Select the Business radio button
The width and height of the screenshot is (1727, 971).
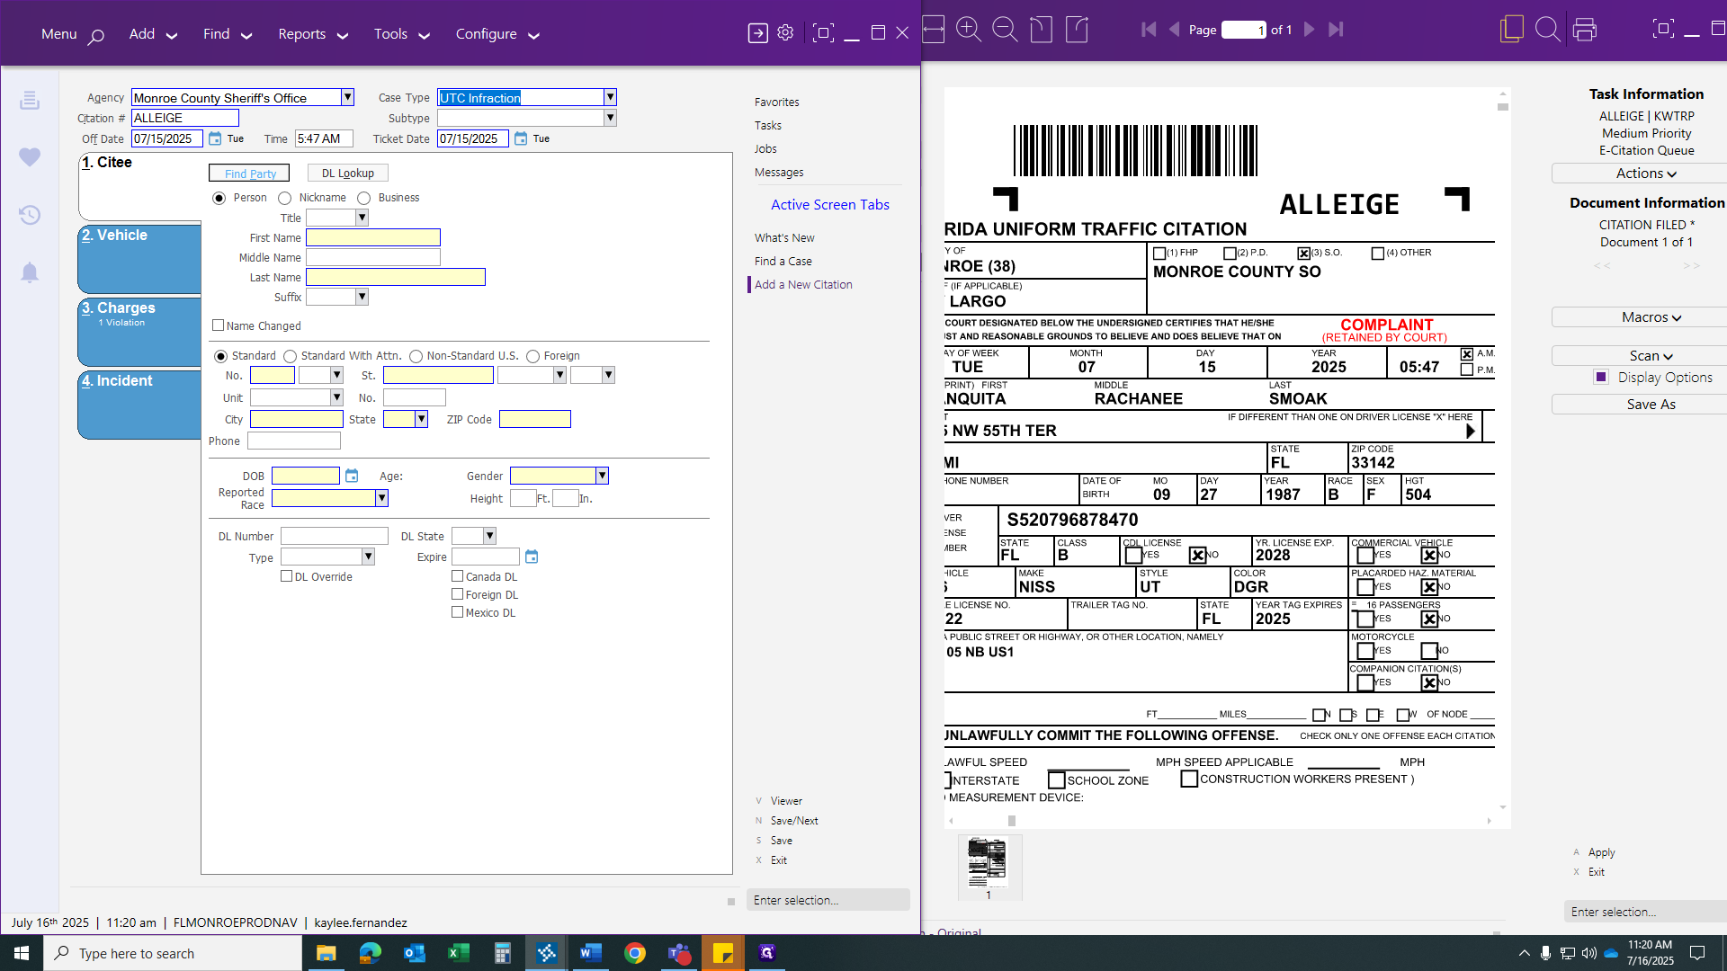364,198
